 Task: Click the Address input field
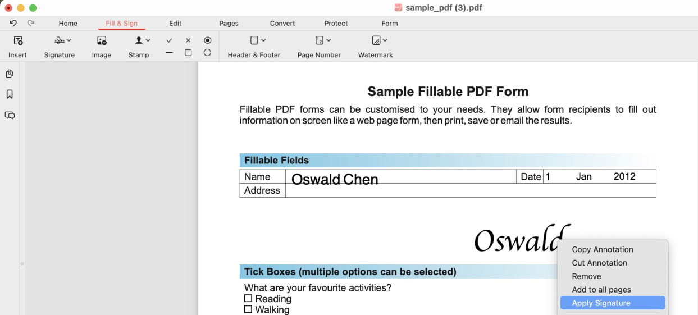click(x=470, y=191)
